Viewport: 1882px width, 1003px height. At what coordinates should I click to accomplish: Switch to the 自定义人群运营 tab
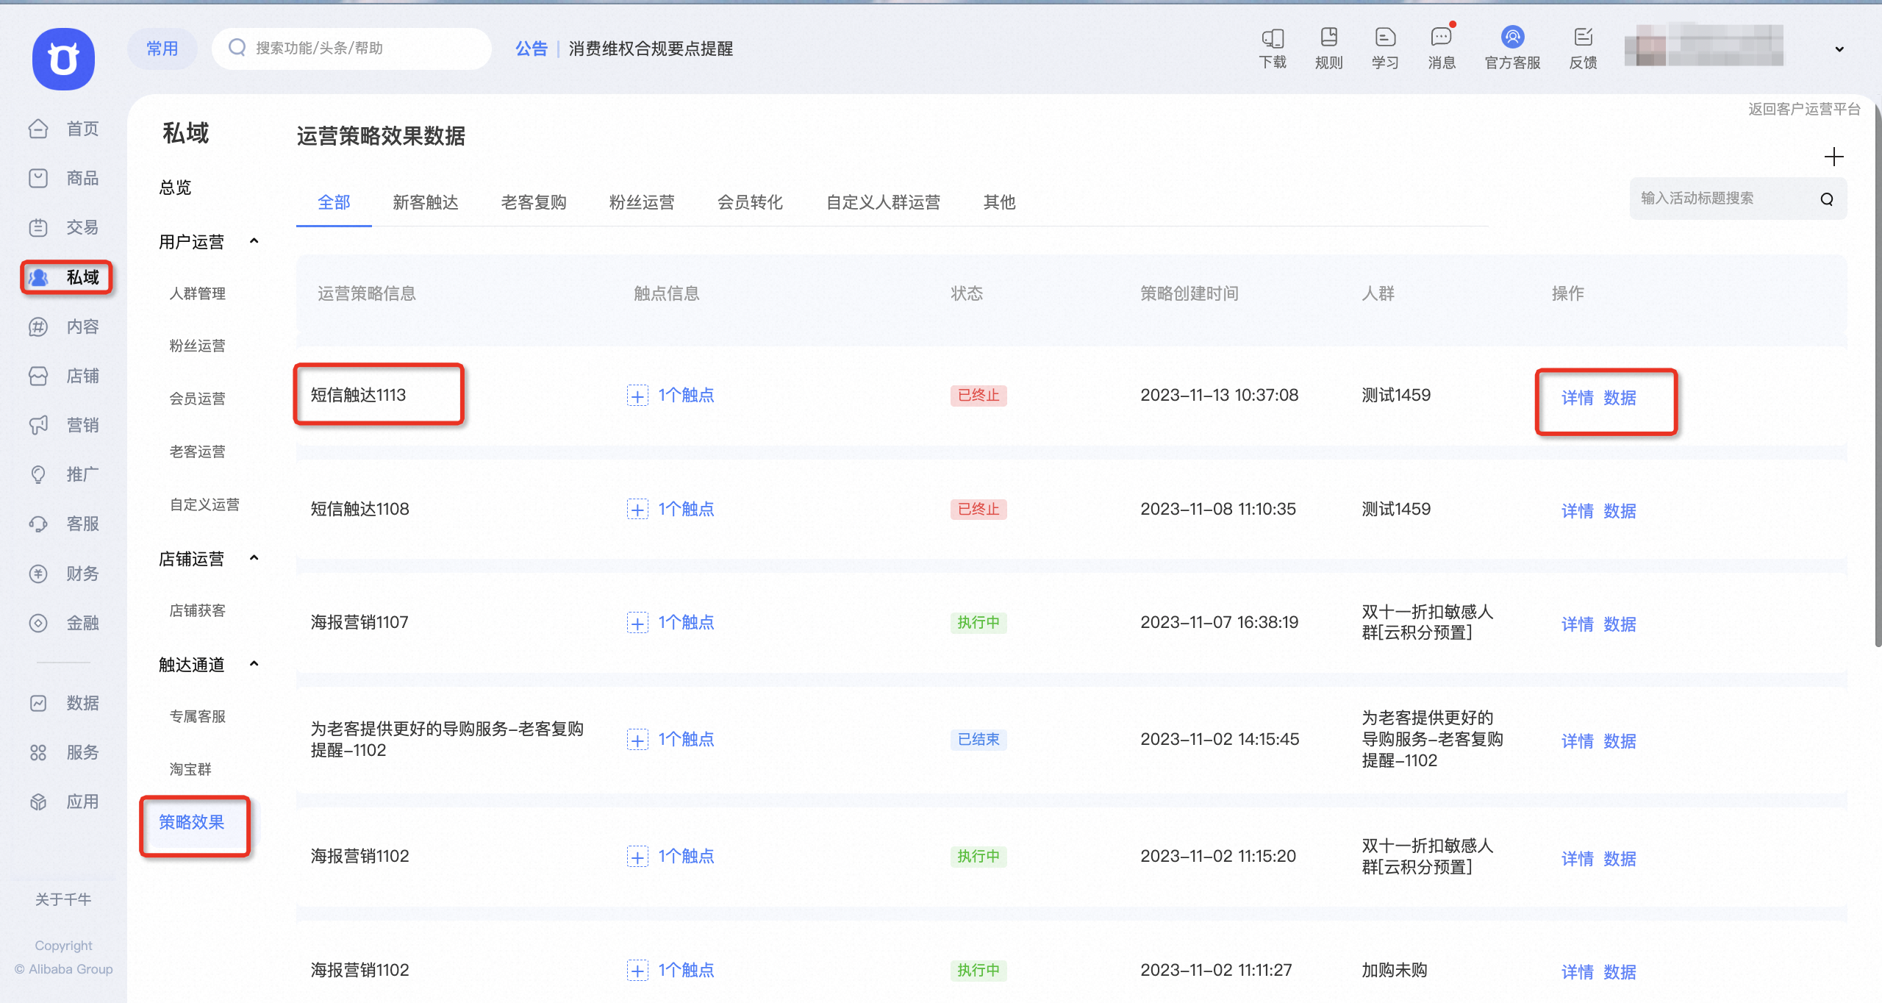(x=883, y=202)
